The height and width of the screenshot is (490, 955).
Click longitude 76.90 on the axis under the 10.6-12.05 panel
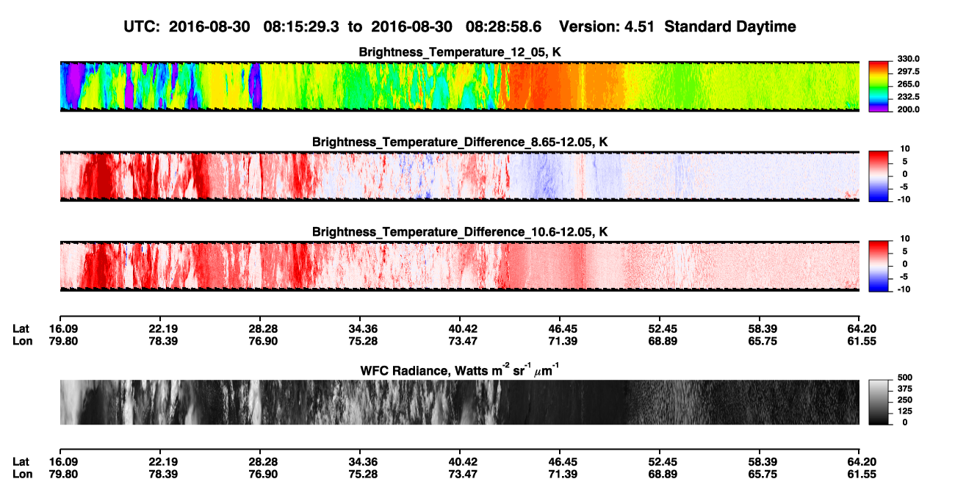pos(263,341)
